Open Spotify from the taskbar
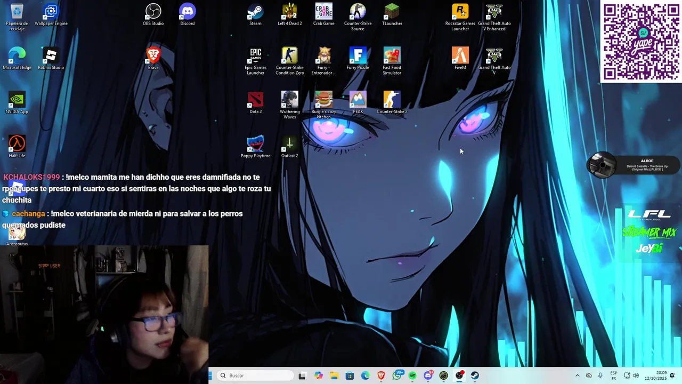682x384 pixels. click(x=412, y=375)
